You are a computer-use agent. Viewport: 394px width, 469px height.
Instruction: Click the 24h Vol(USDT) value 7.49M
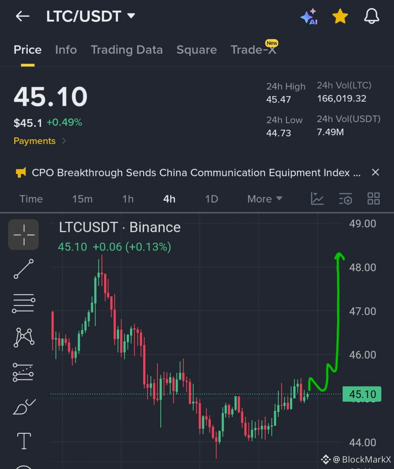pos(330,132)
